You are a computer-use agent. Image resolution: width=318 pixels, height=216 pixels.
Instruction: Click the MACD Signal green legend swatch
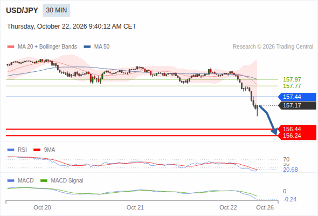(x=44, y=181)
